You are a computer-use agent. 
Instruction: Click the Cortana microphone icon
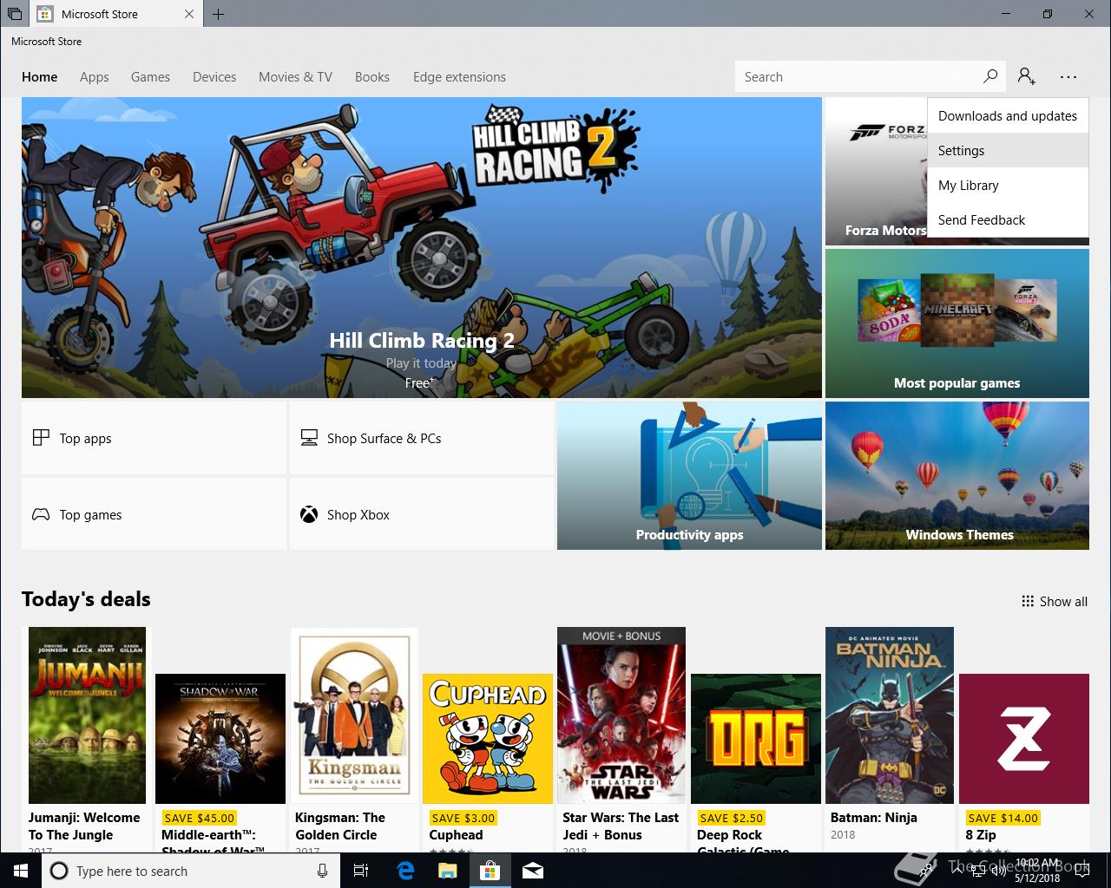click(322, 871)
